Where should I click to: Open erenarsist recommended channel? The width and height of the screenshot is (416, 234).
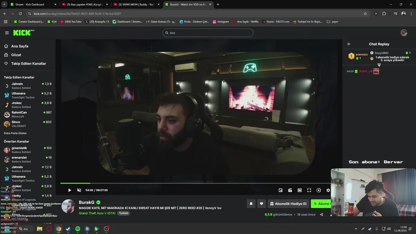click(27, 160)
